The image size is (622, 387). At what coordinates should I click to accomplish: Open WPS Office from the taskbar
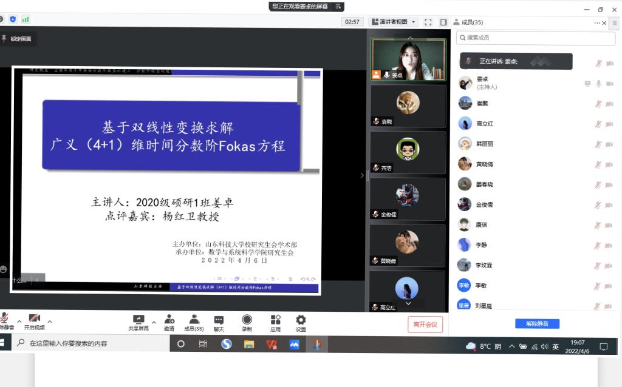[x=272, y=344]
